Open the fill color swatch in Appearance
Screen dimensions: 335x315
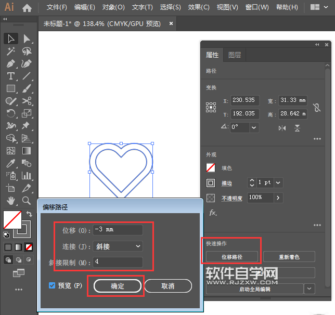(x=211, y=168)
